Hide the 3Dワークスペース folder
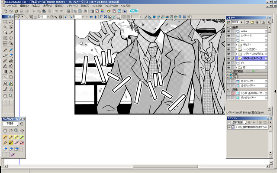277x173 pixels. click(229, 59)
